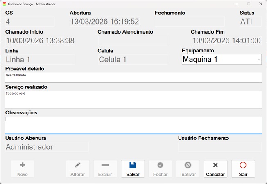267x184 pixels.
Task: Click the Celula field showing Celula 1
Action: point(133,60)
